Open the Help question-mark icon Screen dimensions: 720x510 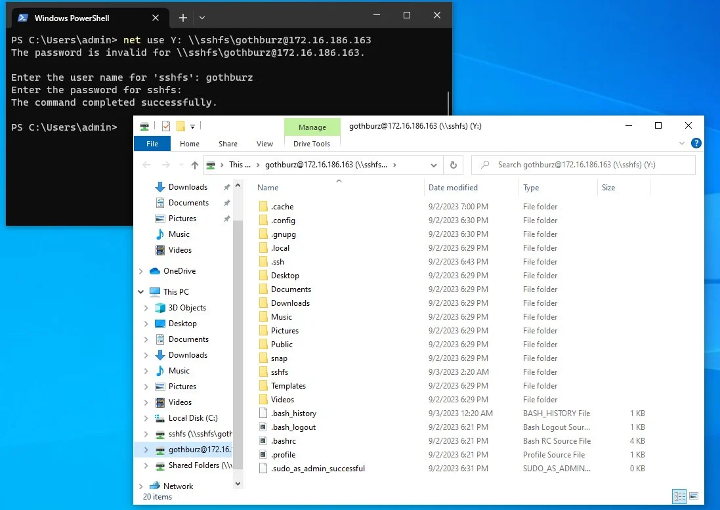tap(696, 142)
